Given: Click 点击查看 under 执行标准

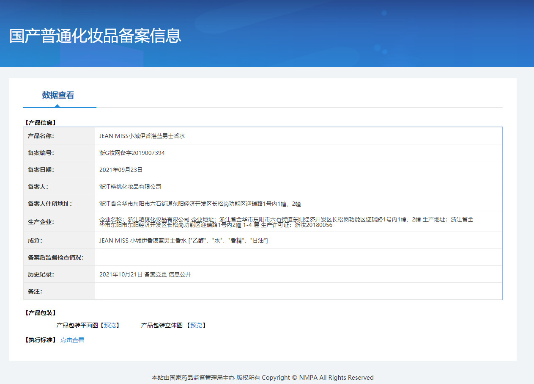Looking at the screenshot, I should [72, 340].
